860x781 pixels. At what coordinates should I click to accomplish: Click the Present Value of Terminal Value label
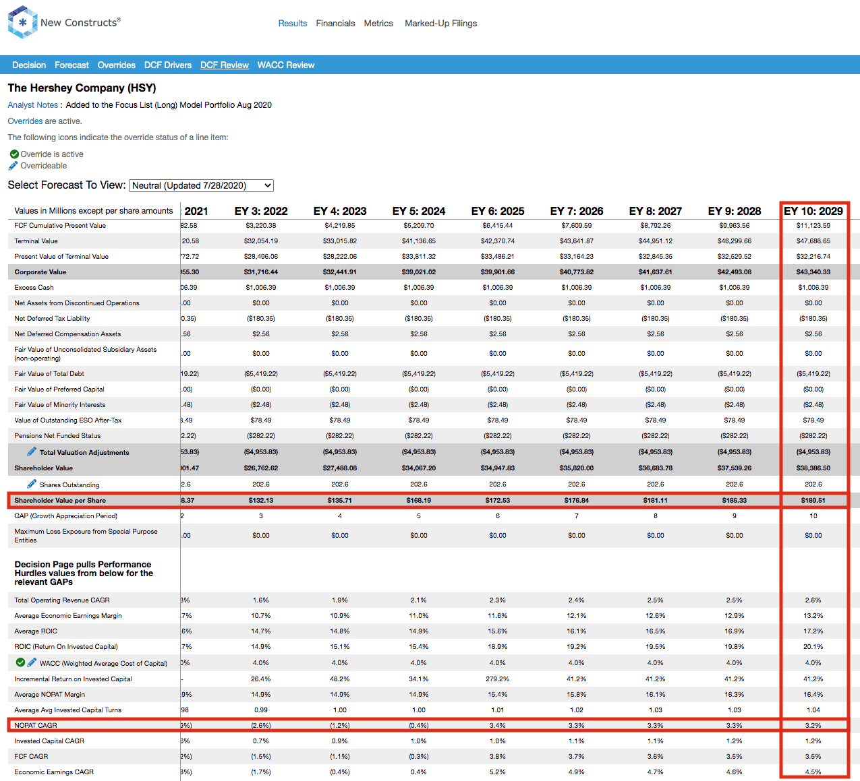tap(61, 257)
